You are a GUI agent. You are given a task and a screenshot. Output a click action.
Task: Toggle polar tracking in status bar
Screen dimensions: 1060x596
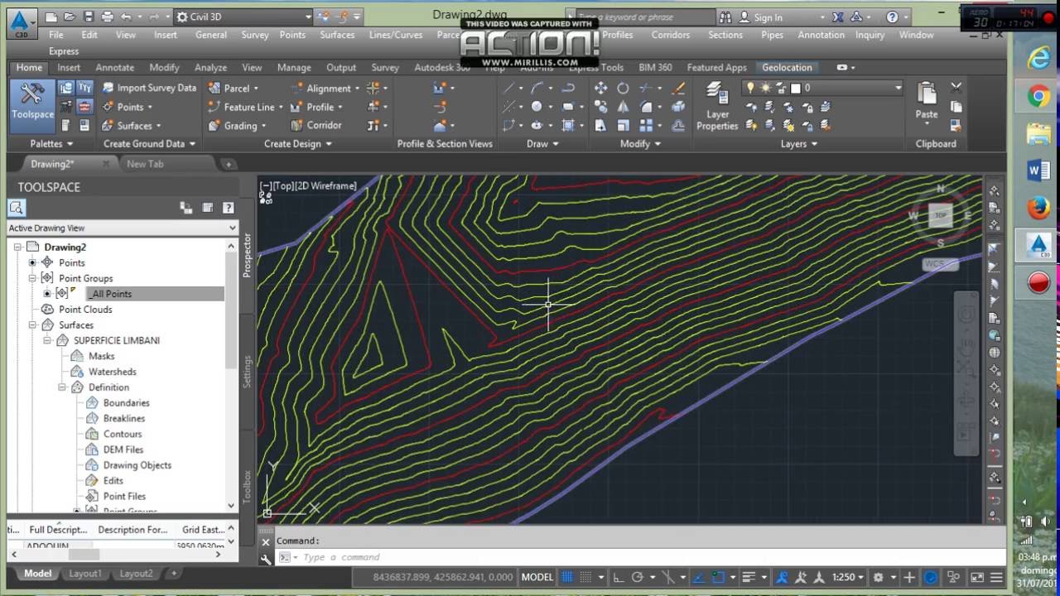coord(637,578)
